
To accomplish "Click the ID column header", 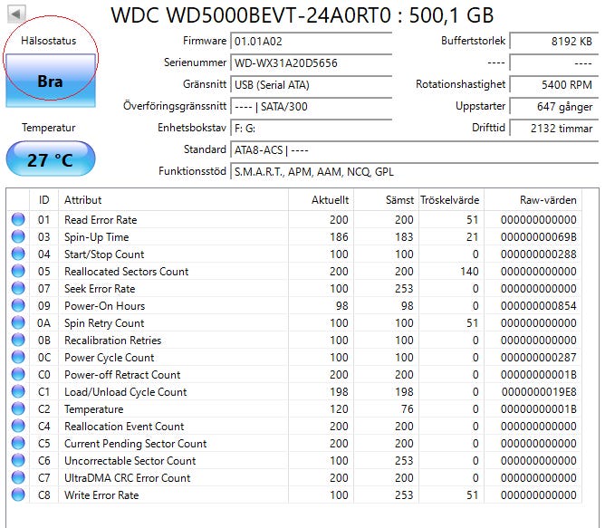I will [44, 200].
